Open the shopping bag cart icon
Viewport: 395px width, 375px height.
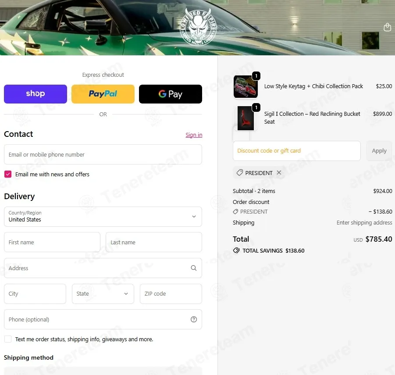387,27
